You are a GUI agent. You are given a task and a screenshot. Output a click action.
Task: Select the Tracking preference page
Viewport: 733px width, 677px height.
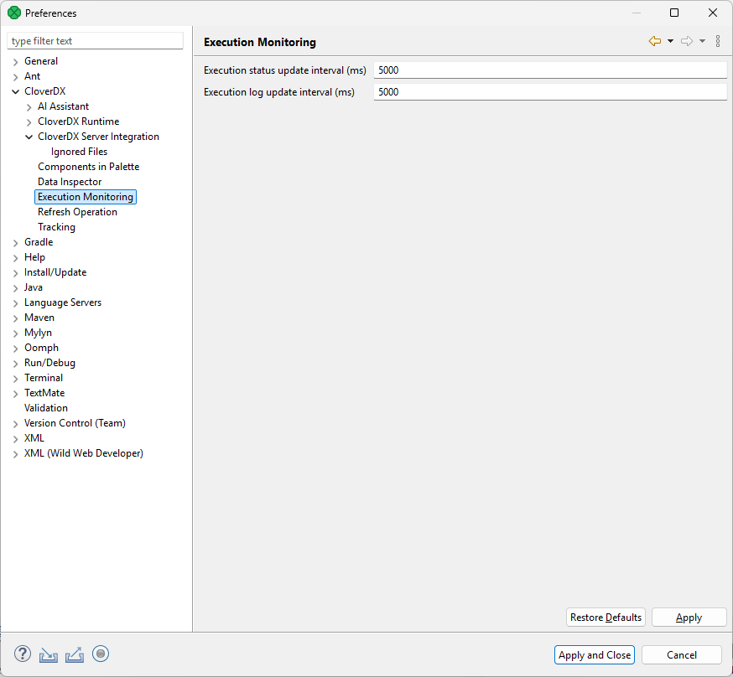pos(56,227)
